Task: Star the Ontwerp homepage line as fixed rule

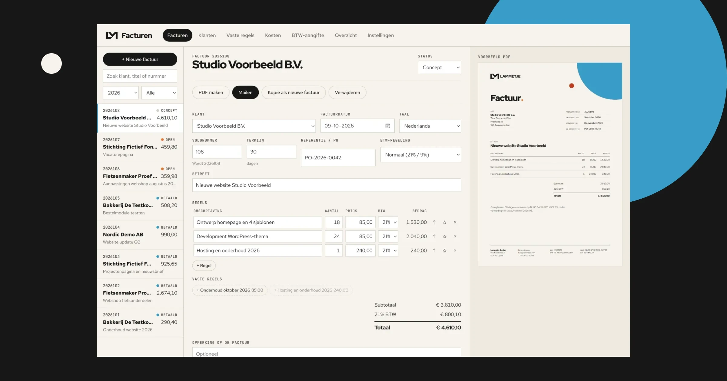Action: [445, 222]
